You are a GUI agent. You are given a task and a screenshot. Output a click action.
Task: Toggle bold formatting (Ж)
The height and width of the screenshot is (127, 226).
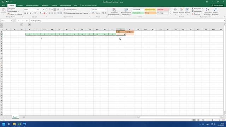[25, 13]
